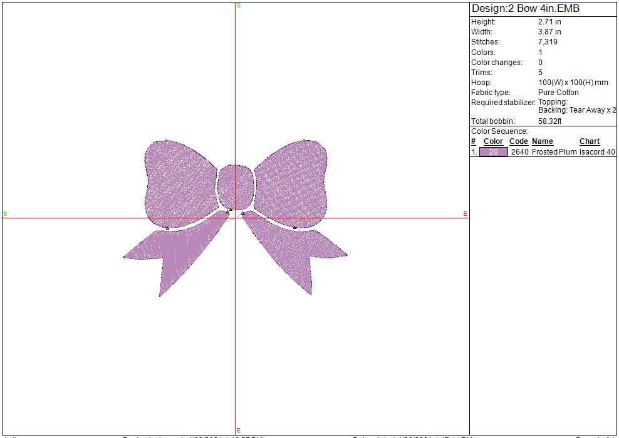This screenshot has height=438, width=619.
Task: Click the Color column header
Action: 493,141
